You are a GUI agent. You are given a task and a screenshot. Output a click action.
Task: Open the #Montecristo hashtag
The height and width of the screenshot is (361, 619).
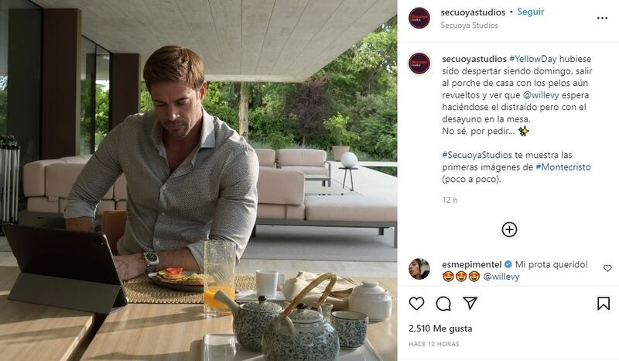tap(563, 167)
